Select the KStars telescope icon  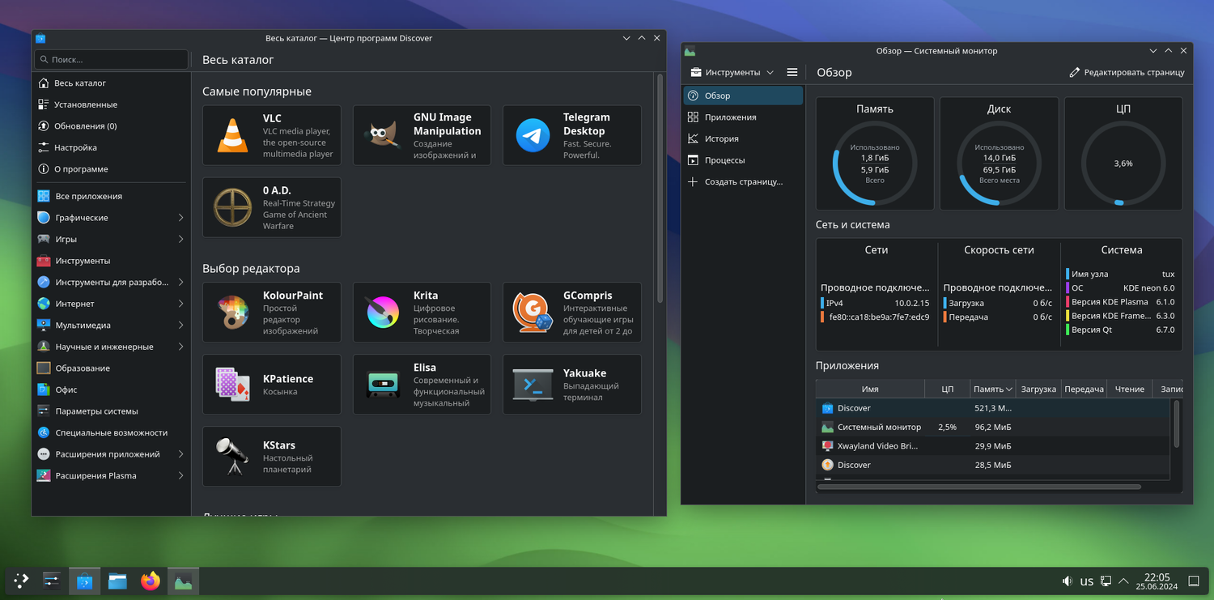pos(232,457)
